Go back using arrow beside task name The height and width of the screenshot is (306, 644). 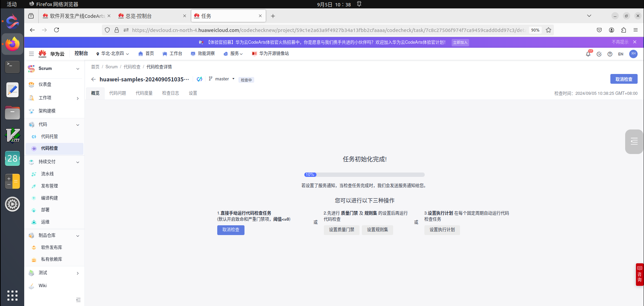click(93, 79)
